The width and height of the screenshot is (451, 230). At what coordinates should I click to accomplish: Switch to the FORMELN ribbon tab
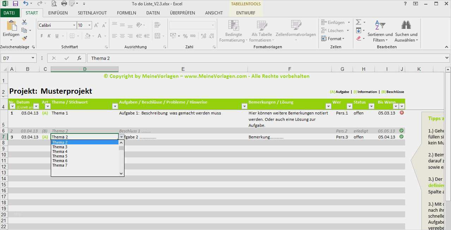click(x=126, y=13)
